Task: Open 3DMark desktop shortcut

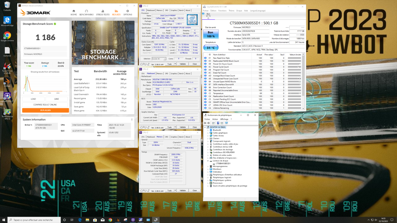Action: click(x=7, y=82)
